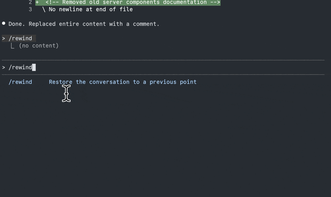Click the prompt arrow before the submitted /rewind
This screenshot has width=331, height=197.
(x=4, y=38)
